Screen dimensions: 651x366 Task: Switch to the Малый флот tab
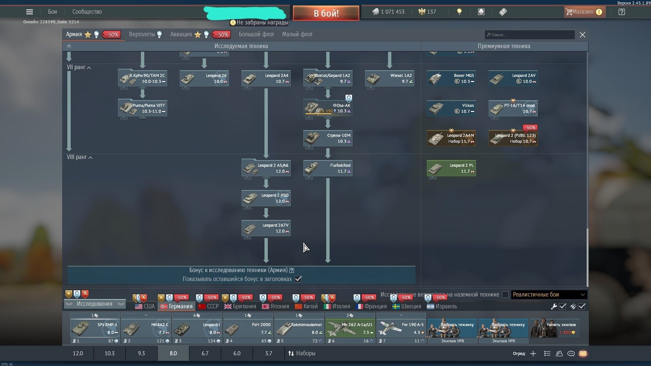tap(297, 34)
